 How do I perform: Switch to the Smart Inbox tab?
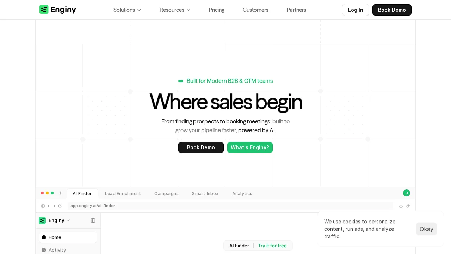pyautogui.click(x=205, y=193)
